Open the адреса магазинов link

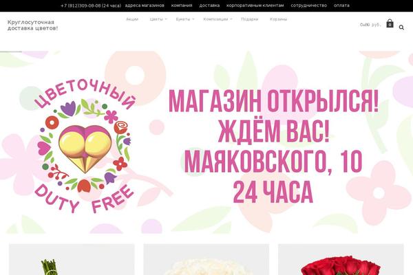[145, 5]
